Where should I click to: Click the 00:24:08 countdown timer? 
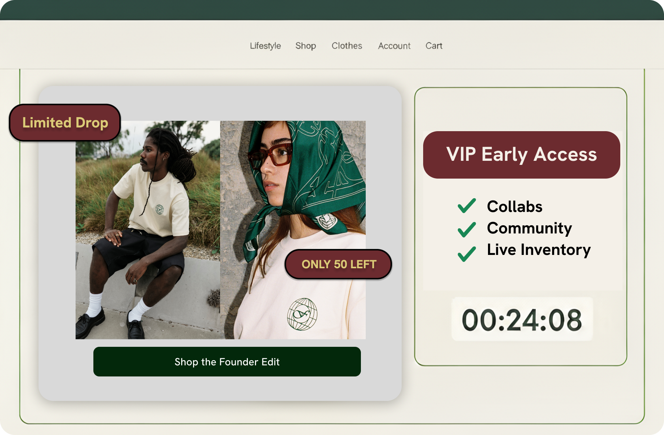tap(522, 319)
